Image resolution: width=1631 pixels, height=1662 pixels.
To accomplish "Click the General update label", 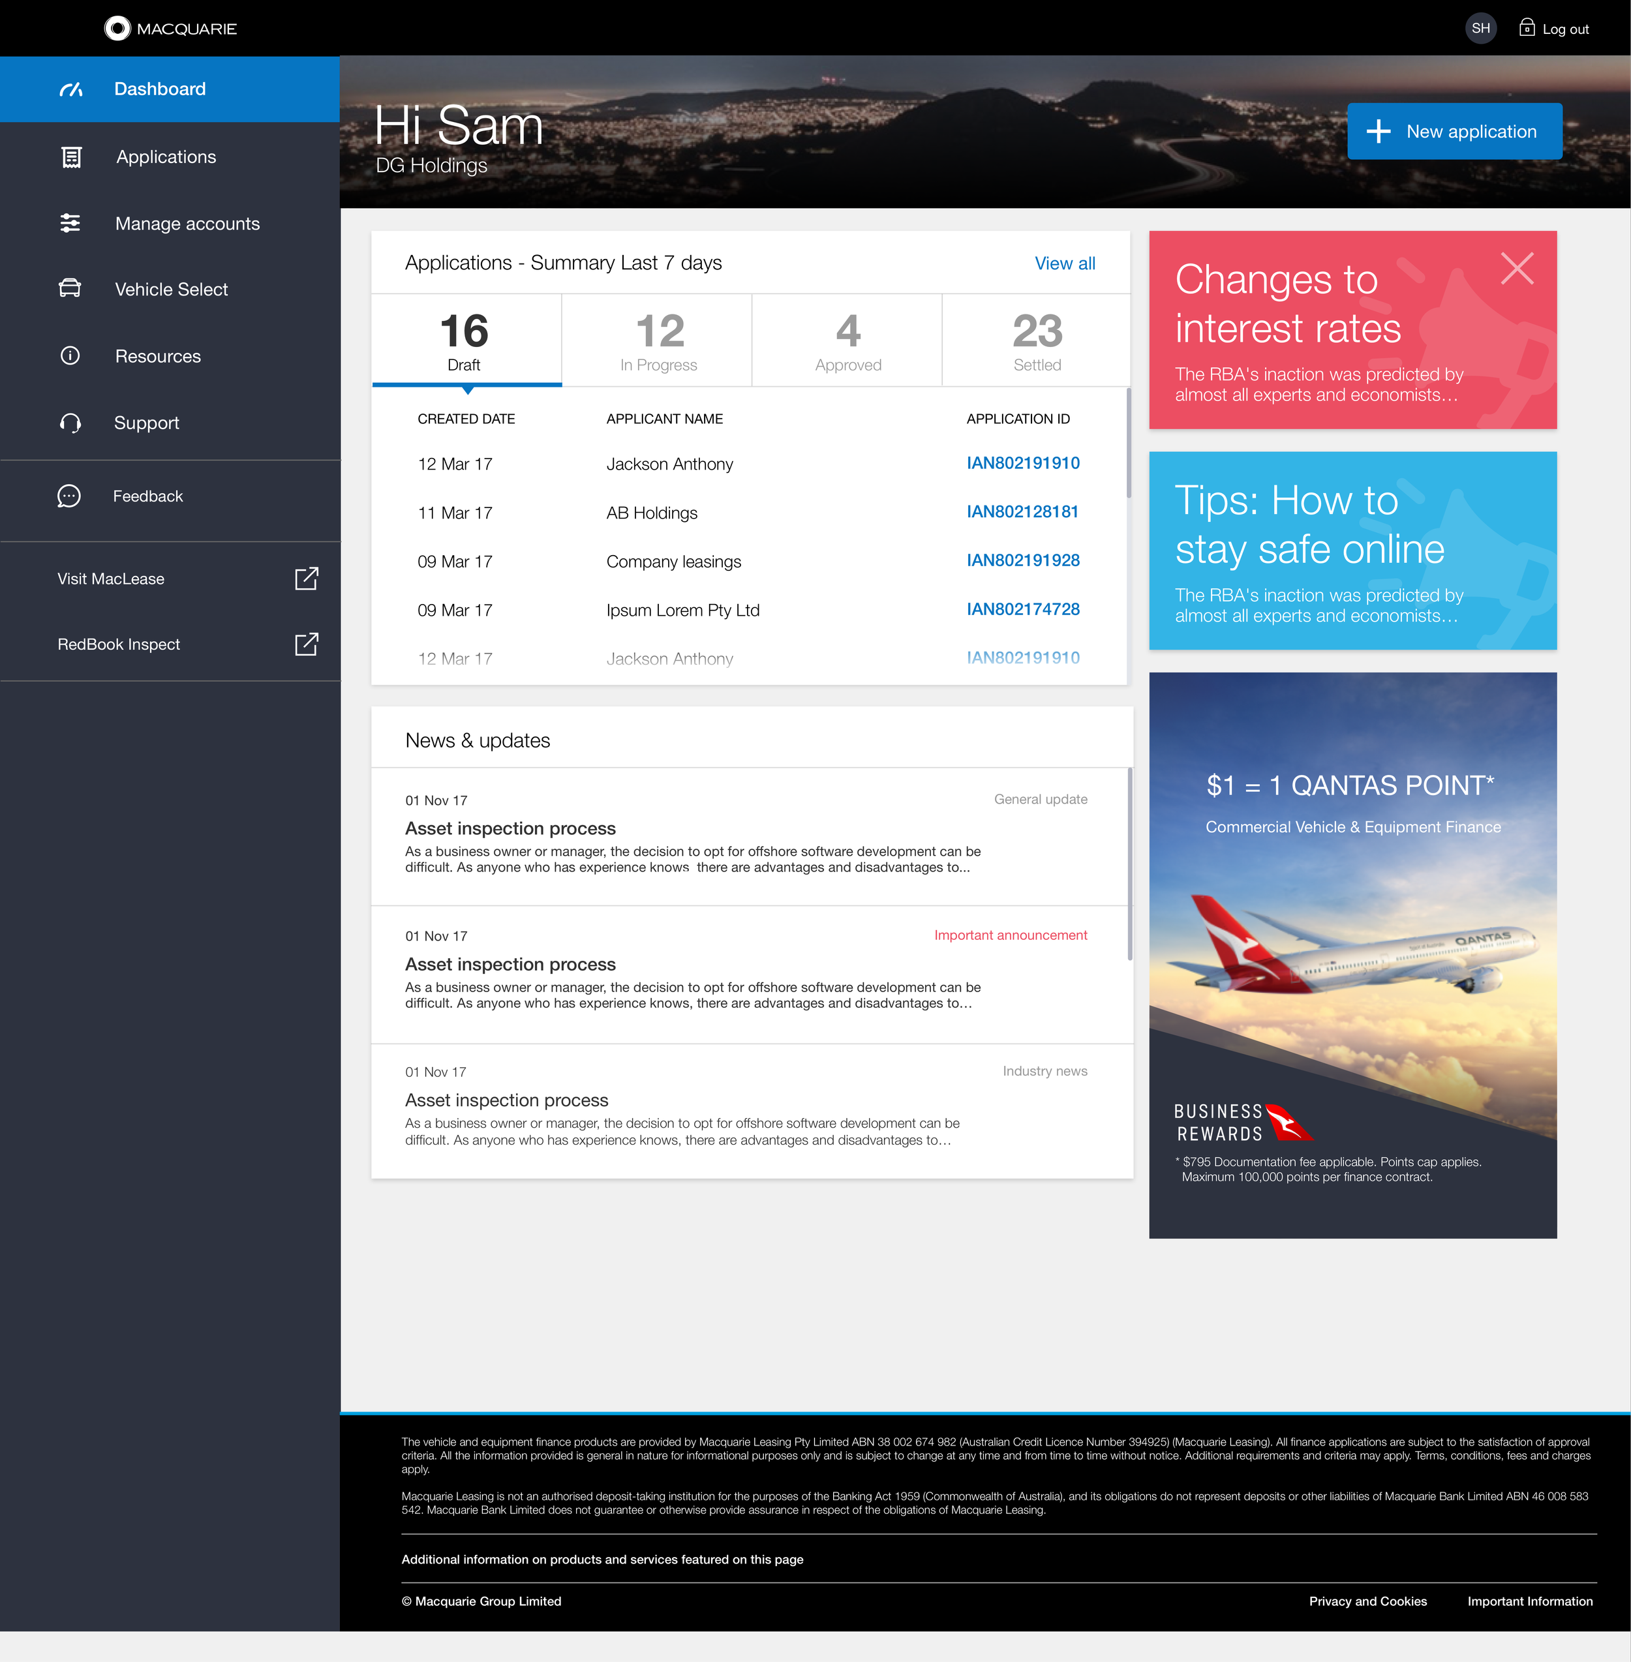I will 1040,799.
